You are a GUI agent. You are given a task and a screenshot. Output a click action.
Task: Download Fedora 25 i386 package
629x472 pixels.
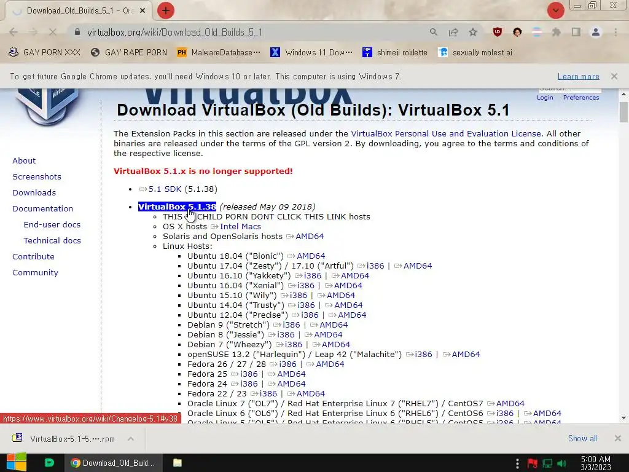[x=249, y=374]
